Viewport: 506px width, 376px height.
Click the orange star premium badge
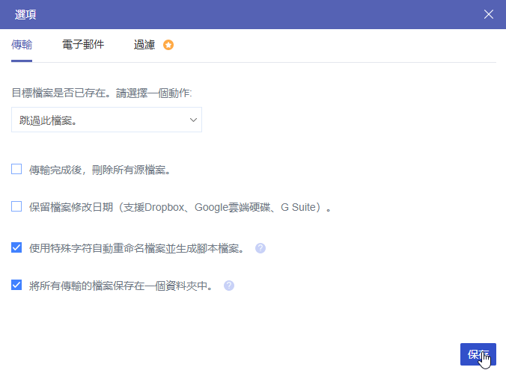tap(168, 45)
